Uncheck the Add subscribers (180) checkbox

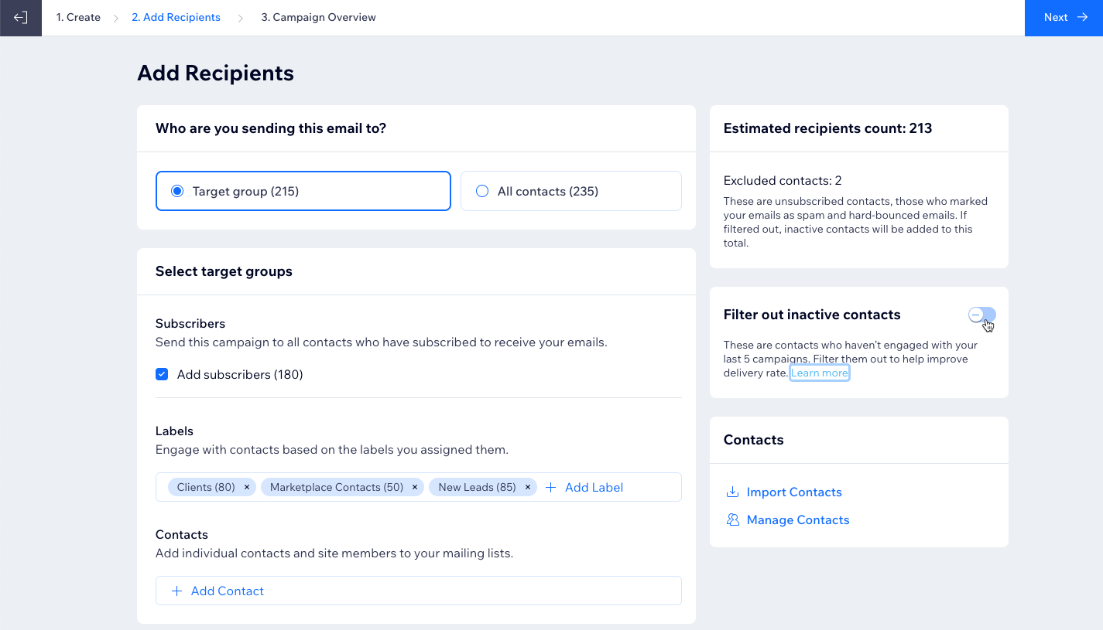(x=162, y=374)
